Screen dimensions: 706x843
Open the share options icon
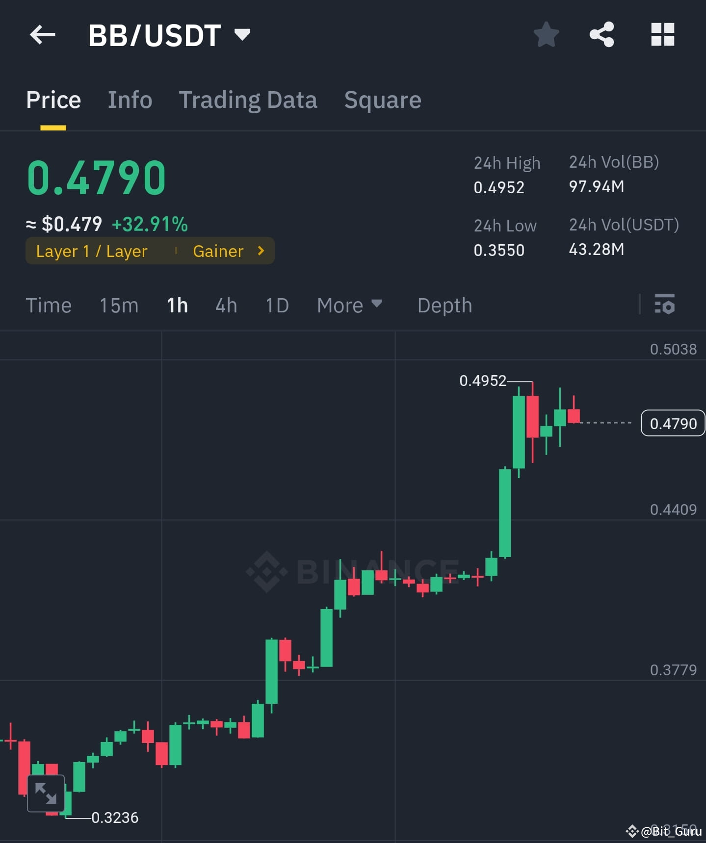tap(602, 34)
